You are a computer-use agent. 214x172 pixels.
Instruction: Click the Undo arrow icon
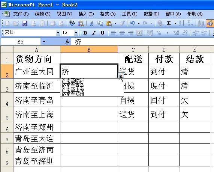click(133, 23)
